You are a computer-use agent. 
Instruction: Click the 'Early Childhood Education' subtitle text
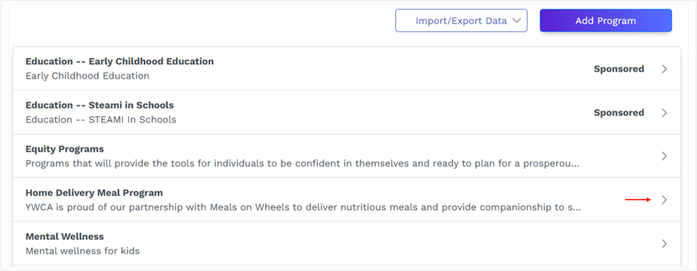(88, 76)
